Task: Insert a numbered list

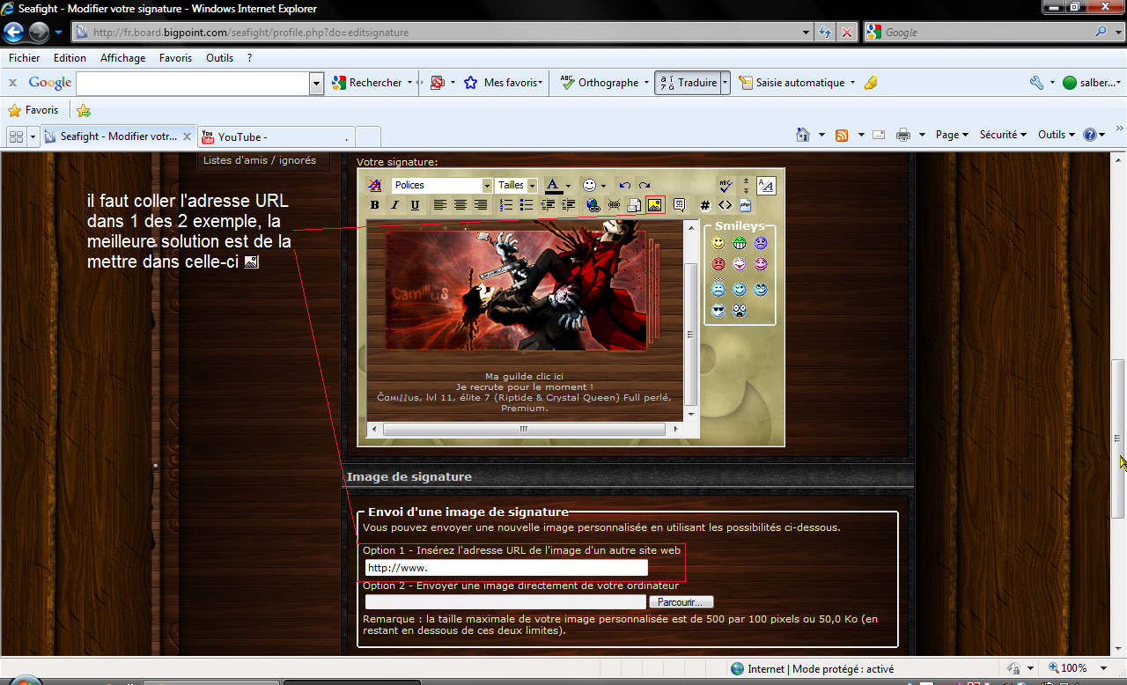Action: point(505,205)
